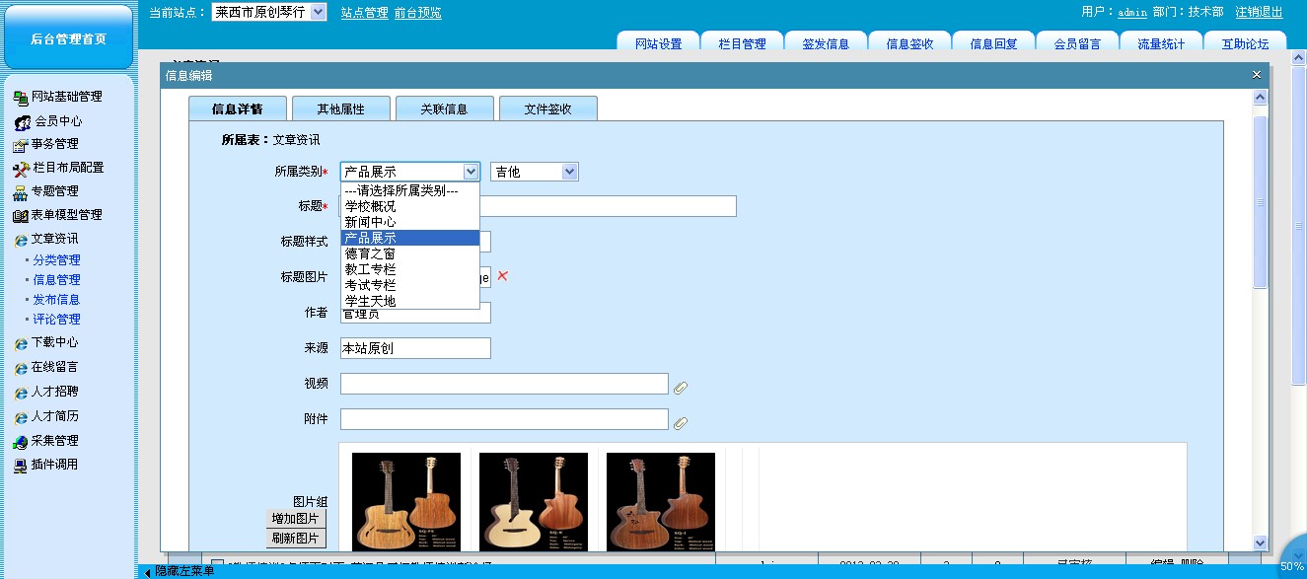This screenshot has height=579, width=1307.
Task: Click the 采集管理 globe icon
Action: point(20,442)
